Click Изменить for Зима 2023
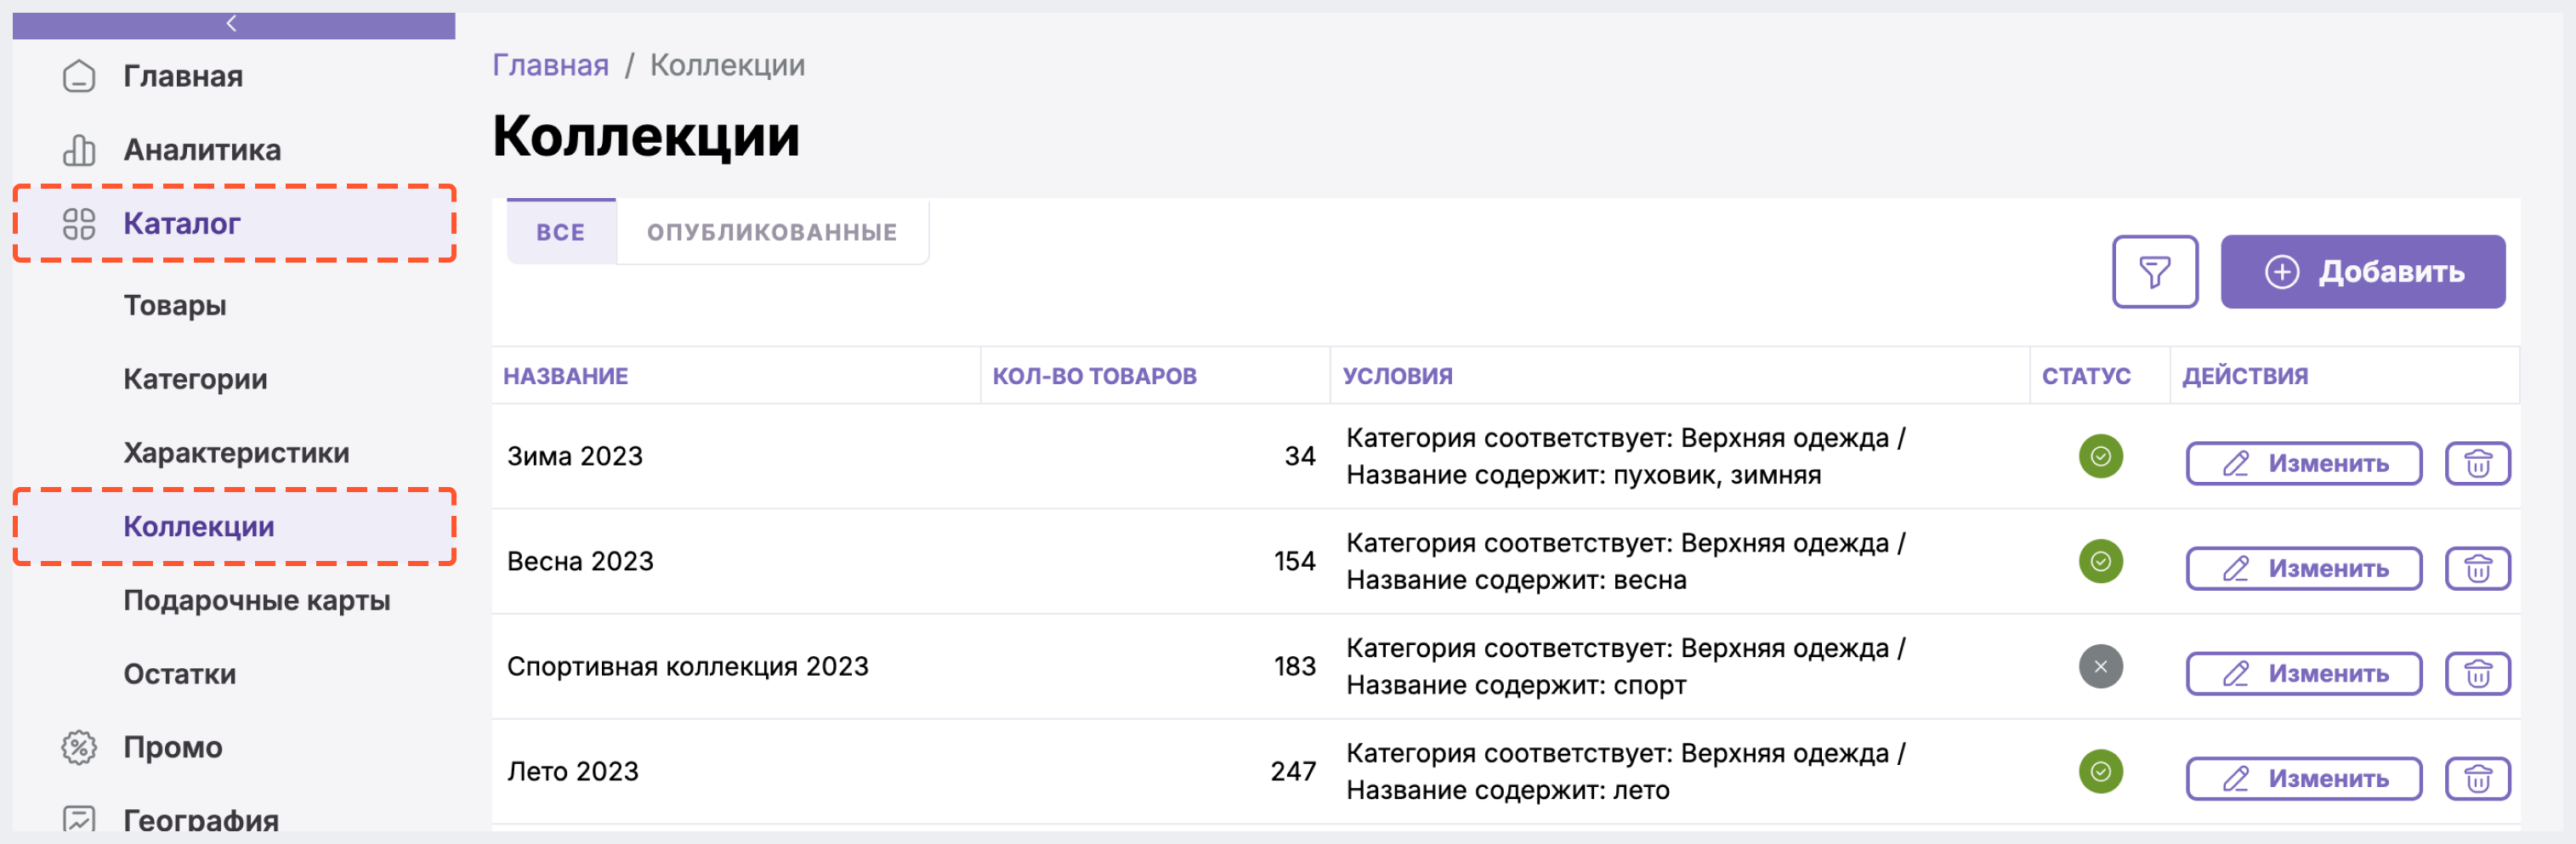2576x844 pixels. tap(2303, 463)
